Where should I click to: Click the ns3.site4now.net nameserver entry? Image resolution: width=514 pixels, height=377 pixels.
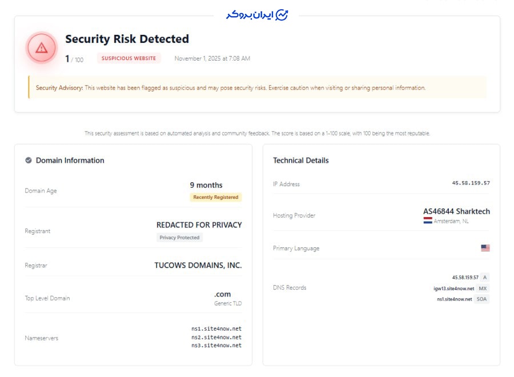tap(216, 345)
